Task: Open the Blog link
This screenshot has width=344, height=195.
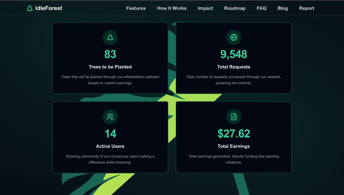Action: click(282, 8)
